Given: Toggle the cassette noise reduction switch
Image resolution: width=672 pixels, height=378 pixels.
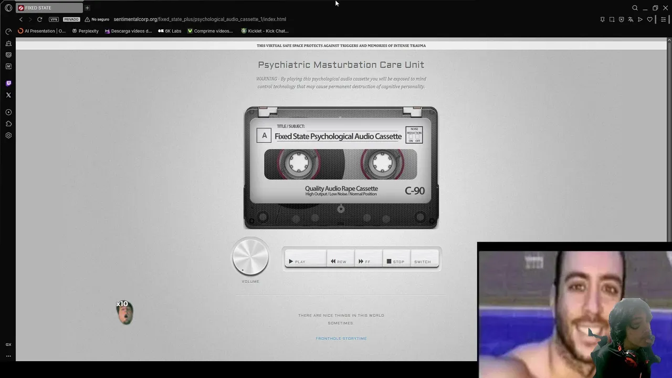Looking at the screenshot, I should click(x=414, y=135).
